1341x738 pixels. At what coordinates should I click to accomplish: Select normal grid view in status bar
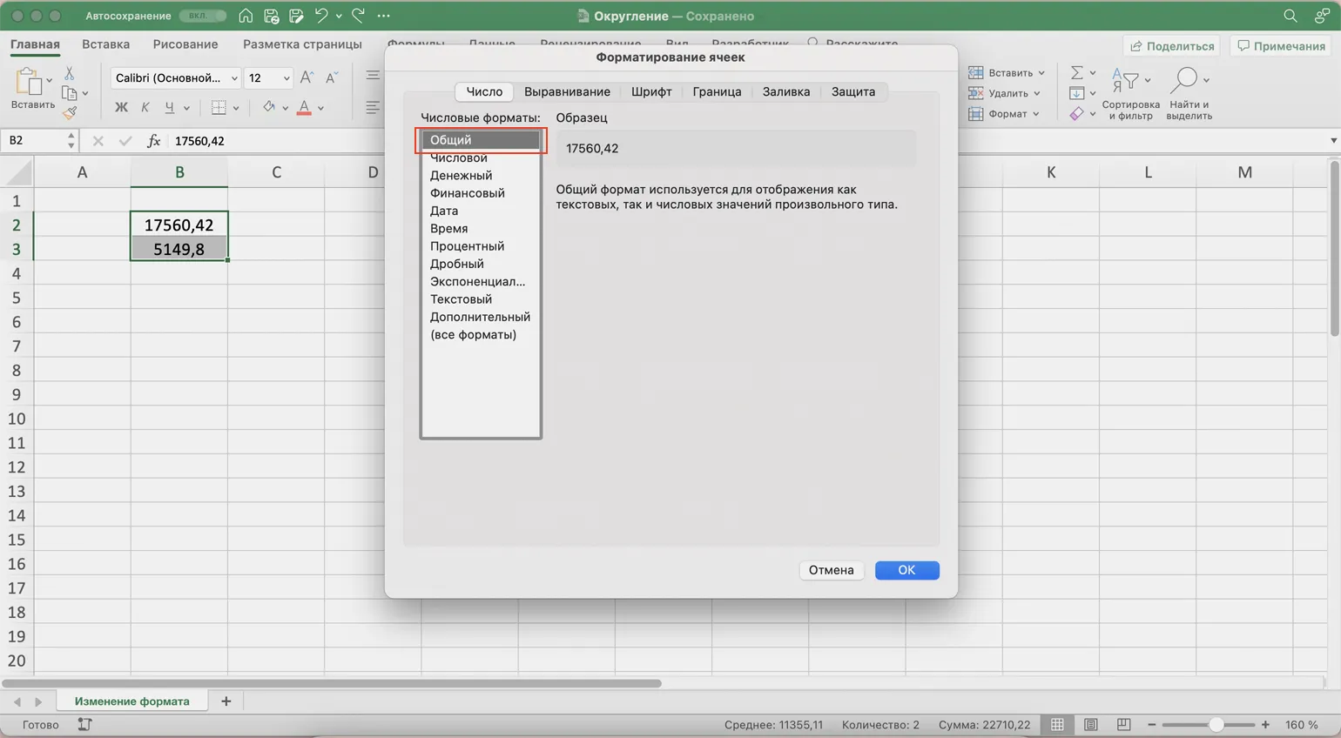click(1057, 724)
